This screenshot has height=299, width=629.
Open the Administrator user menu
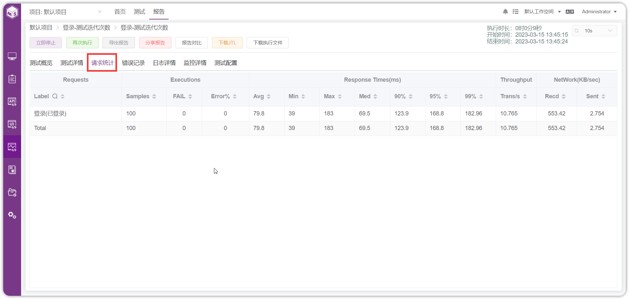(599, 12)
